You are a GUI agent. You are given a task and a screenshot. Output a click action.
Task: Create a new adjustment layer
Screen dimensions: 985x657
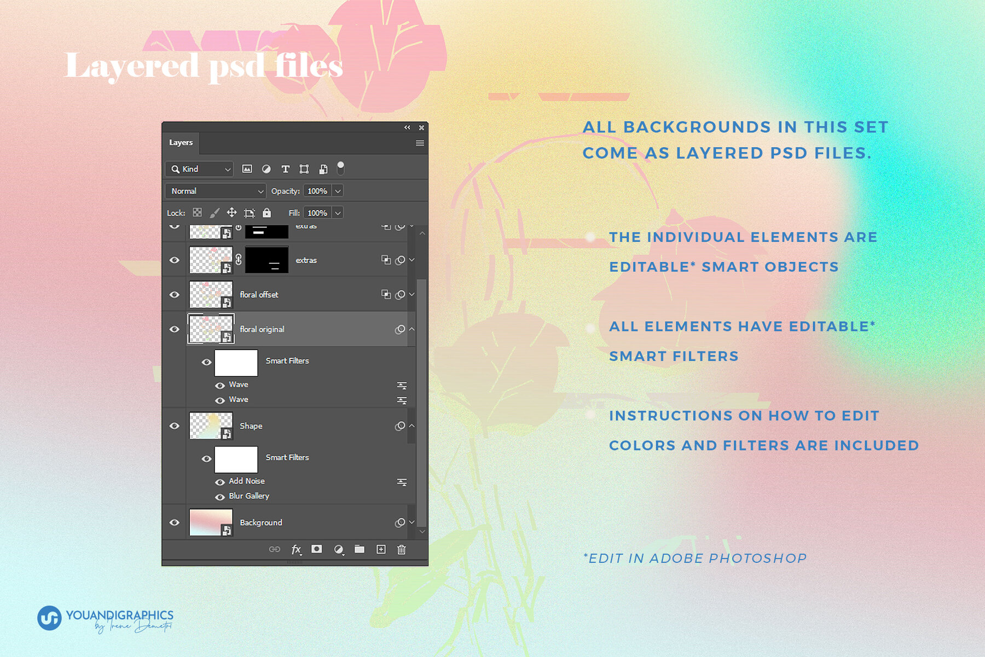339,549
